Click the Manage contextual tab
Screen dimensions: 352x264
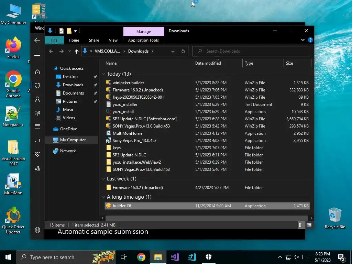click(144, 32)
